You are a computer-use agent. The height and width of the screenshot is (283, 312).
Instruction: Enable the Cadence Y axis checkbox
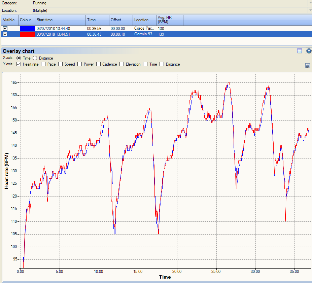coord(98,64)
